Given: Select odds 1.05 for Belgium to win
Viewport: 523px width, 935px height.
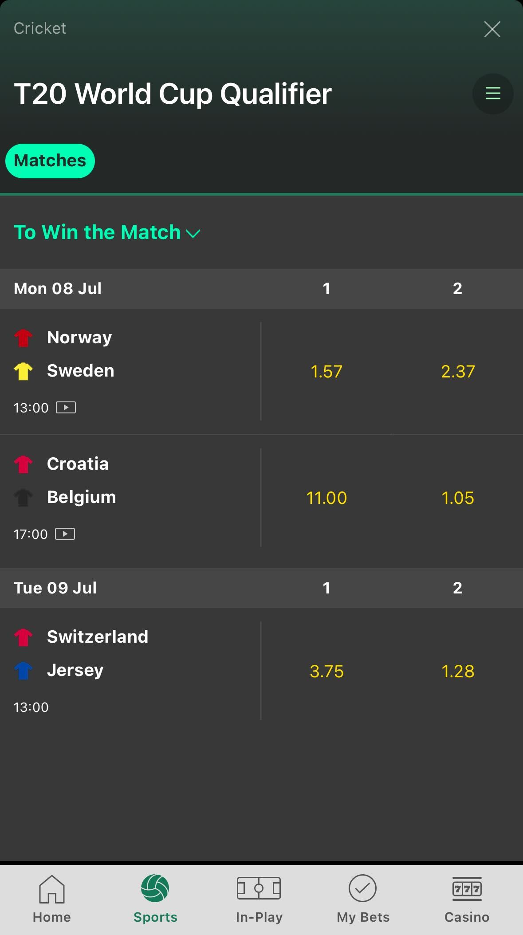Looking at the screenshot, I should (458, 498).
